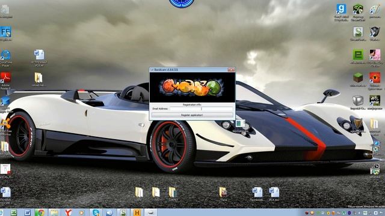This screenshot has height=216, width=385.
Task: Open the MW game desktop shortcut
Action: click(x=375, y=100)
